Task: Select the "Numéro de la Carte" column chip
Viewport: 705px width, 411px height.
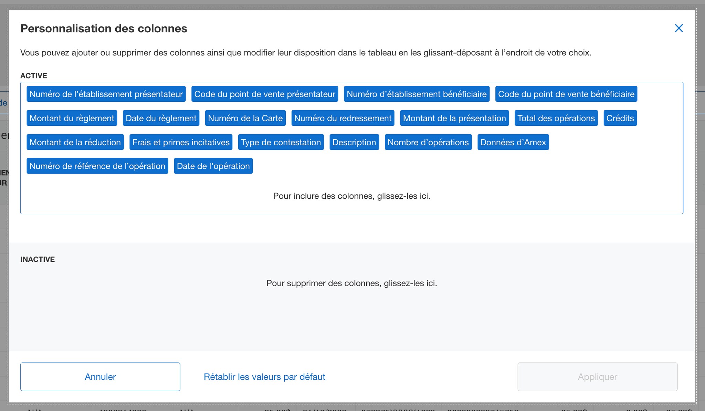Action: coord(245,118)
